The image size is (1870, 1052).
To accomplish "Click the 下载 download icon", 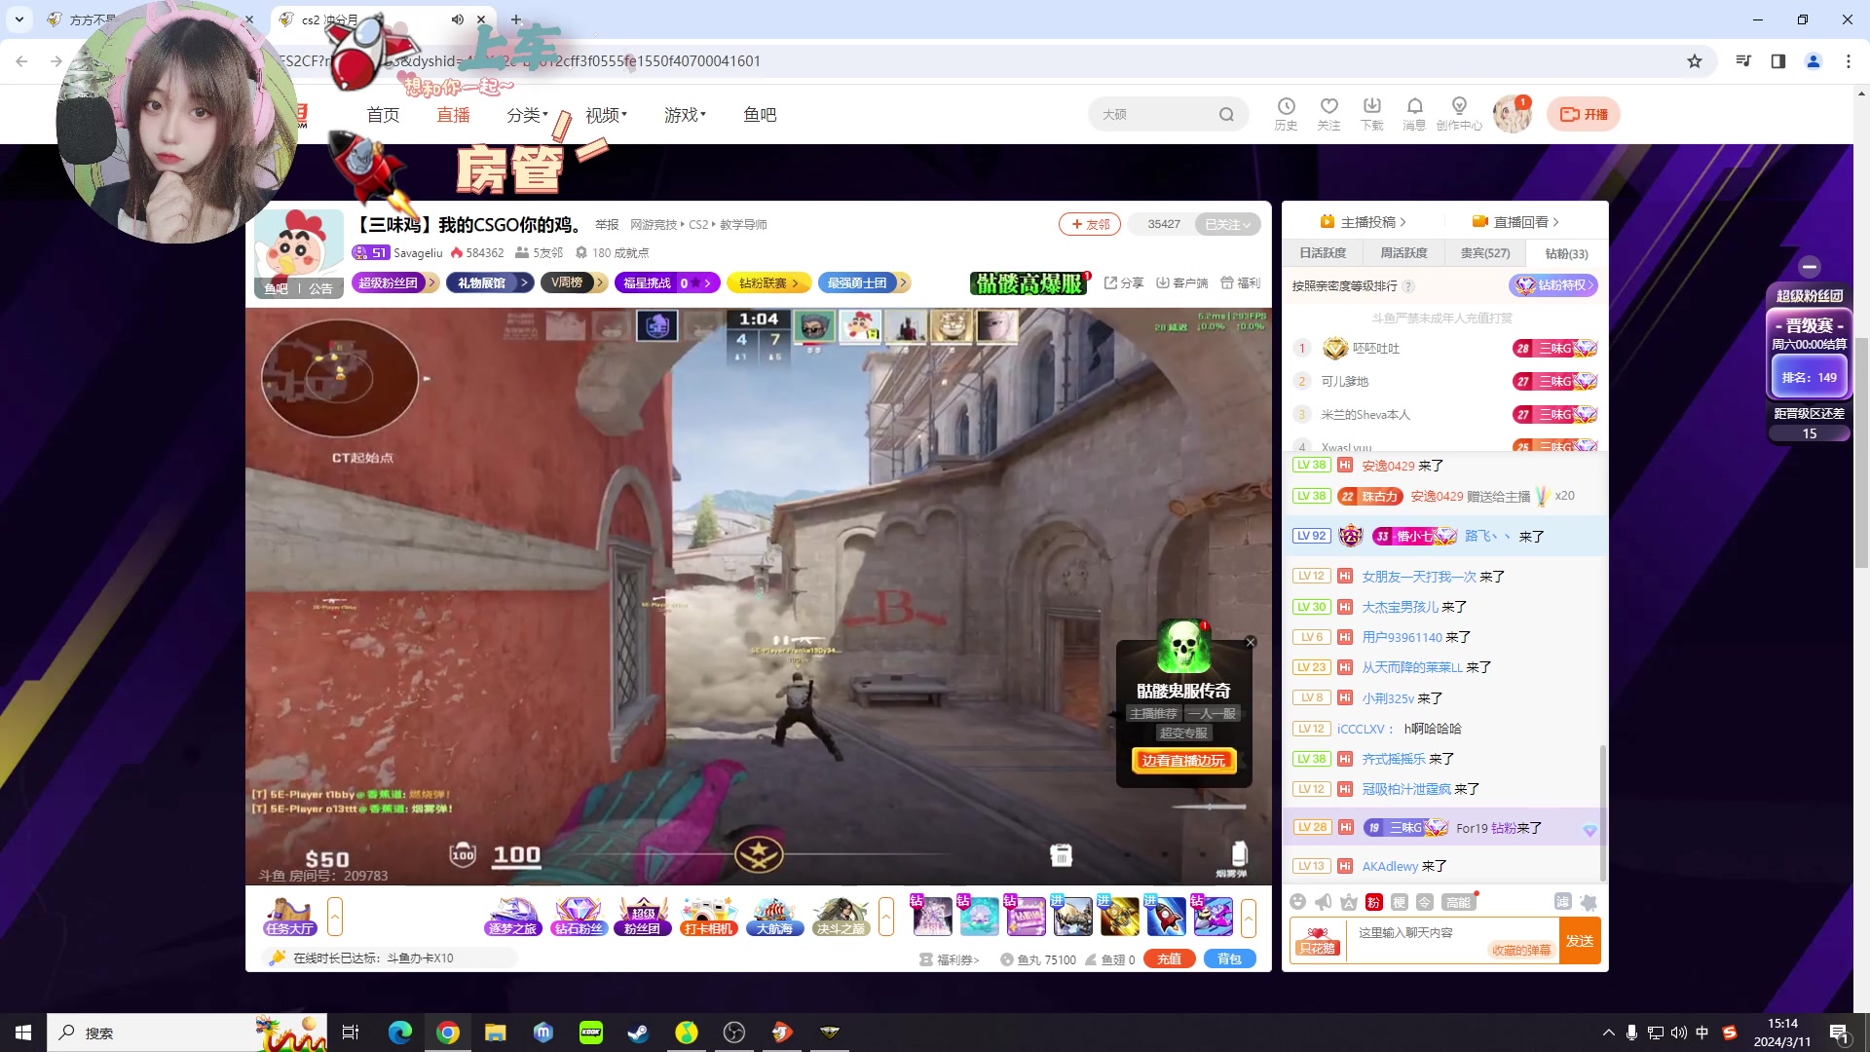I will 1371,113.
